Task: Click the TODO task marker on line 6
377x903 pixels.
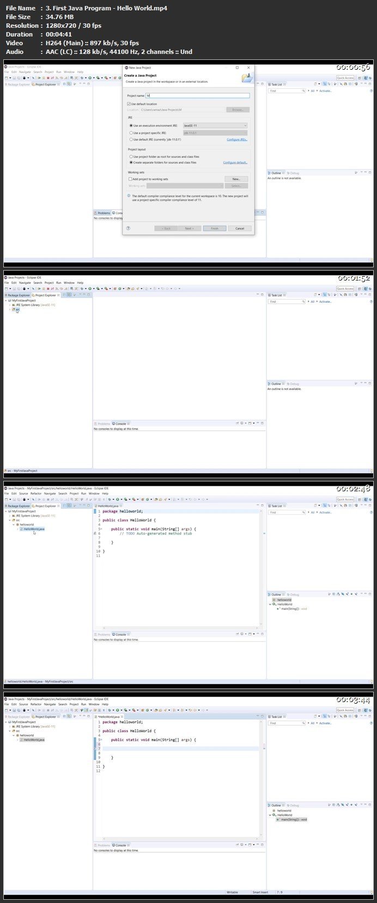Action: click(x=95, y=534)
